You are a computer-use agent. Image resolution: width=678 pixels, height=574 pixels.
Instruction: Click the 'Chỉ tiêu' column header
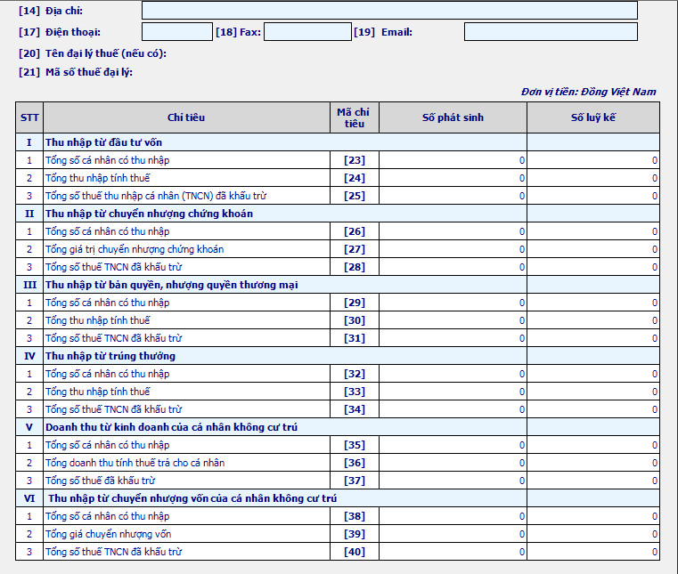(186, 117)
